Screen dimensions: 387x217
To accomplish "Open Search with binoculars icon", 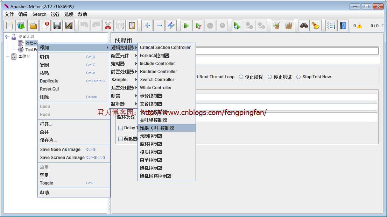I will (x=304, y=26).
